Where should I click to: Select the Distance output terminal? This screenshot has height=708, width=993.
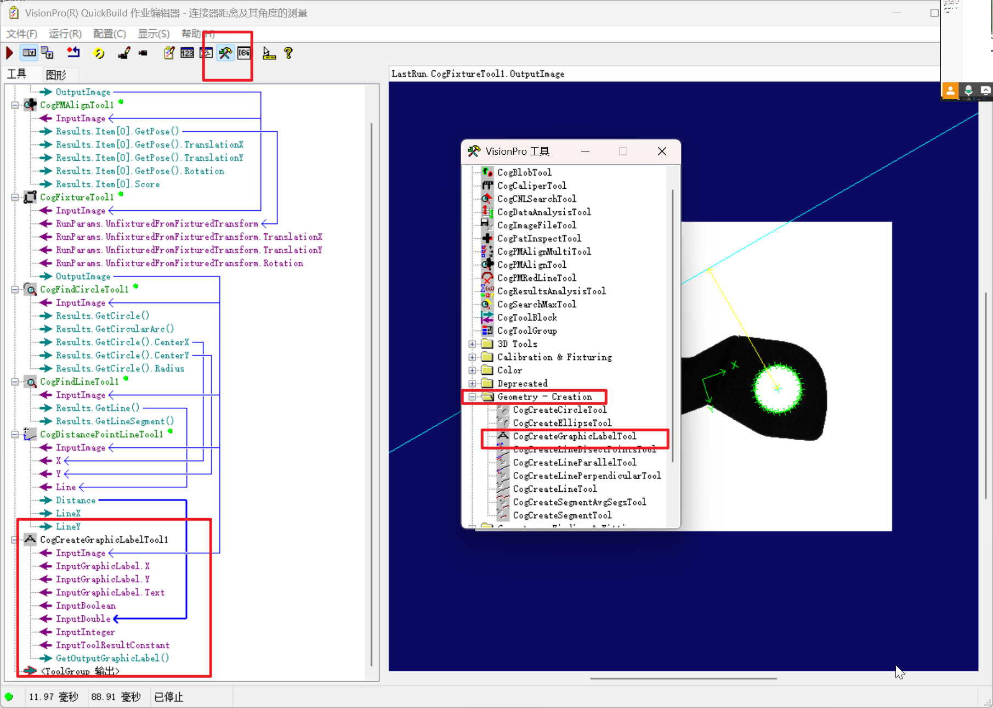pyautogui.click(x=76, y=500)
